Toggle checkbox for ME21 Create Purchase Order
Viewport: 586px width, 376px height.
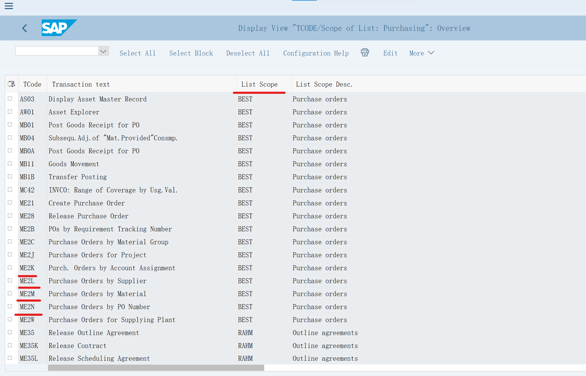point(10,203)
